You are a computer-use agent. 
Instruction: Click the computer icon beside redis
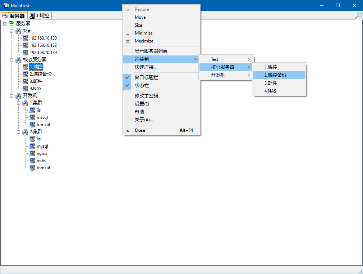pyautogui.click(x=32, y=161)
